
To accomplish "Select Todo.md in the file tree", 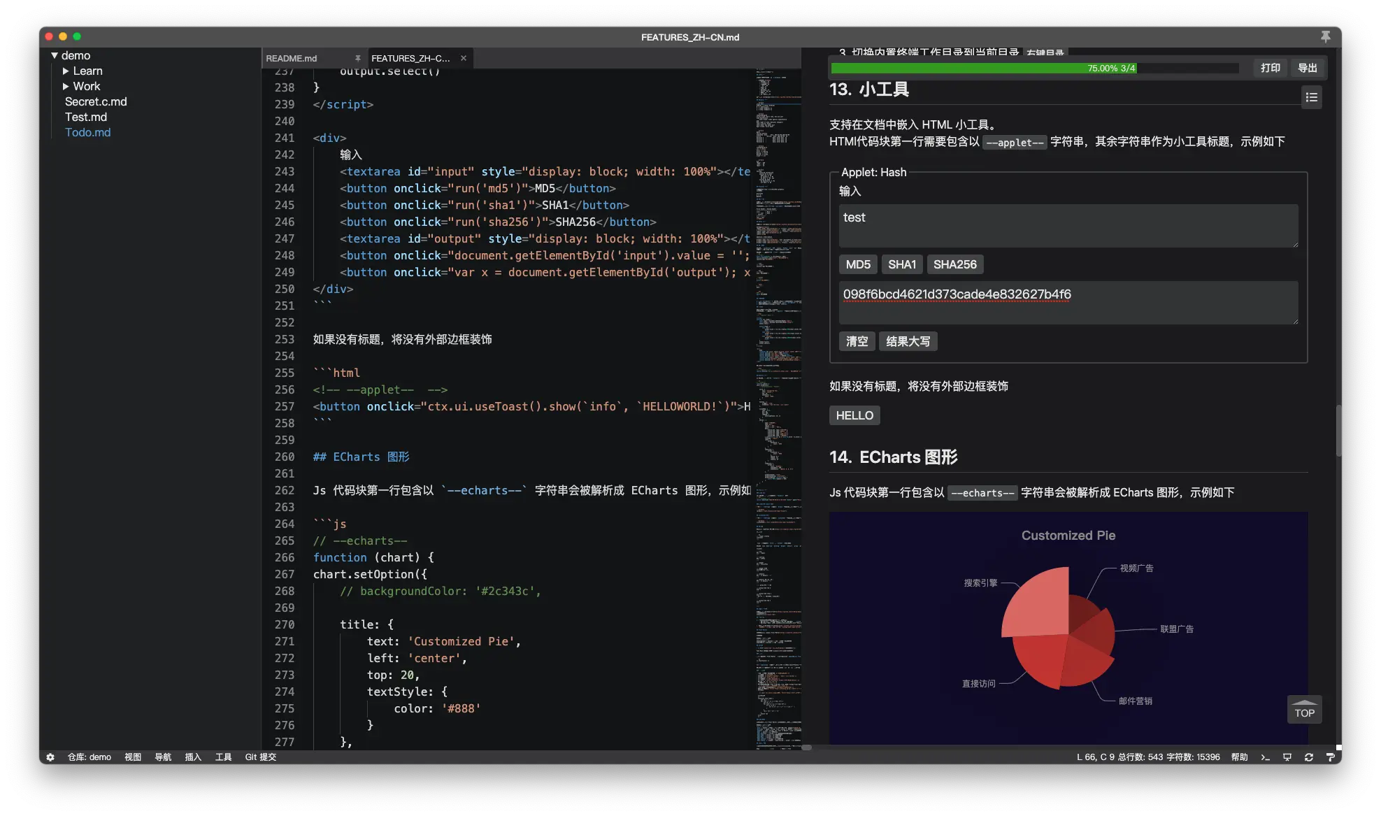I will 87,132.
